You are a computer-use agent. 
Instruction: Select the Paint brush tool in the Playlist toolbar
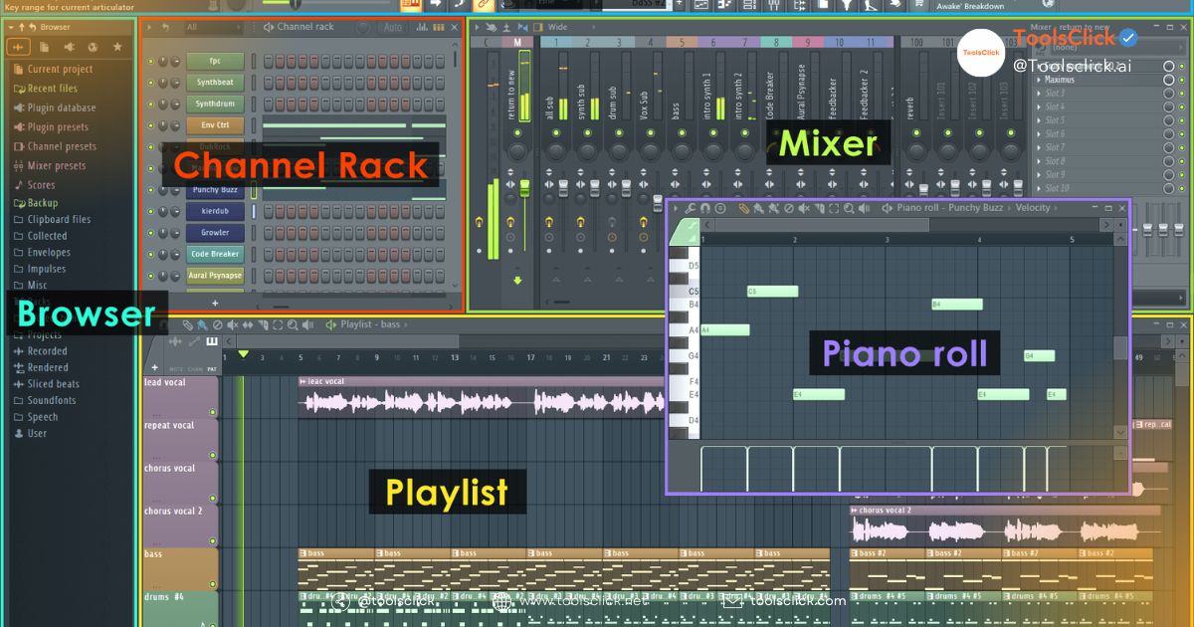click(202, 324)
